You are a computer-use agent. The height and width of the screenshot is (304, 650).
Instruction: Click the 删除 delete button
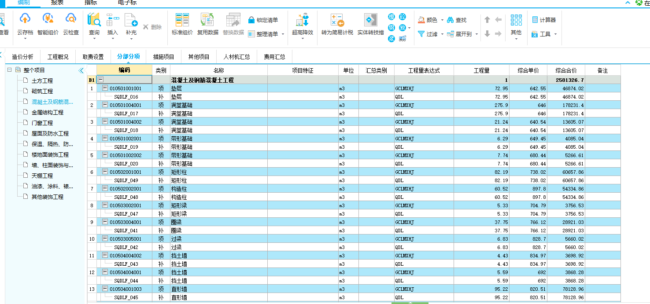pos(152,27)
